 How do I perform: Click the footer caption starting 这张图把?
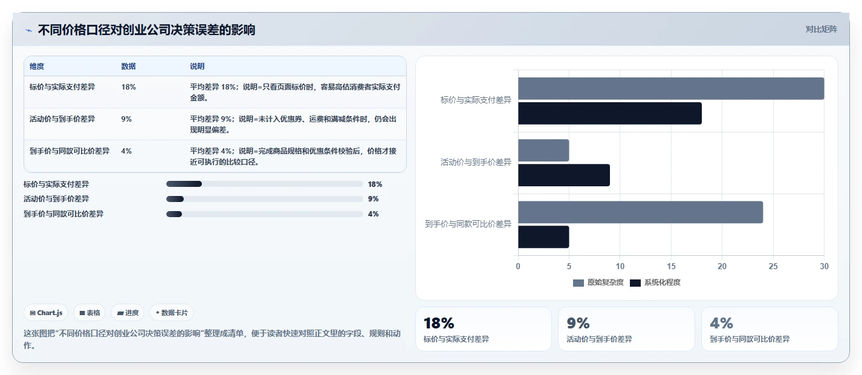(x=212, y=339)
